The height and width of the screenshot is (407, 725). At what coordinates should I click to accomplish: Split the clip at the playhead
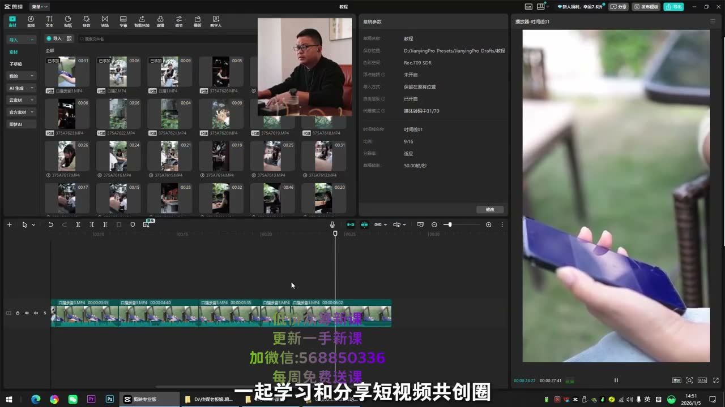[78, 224]
